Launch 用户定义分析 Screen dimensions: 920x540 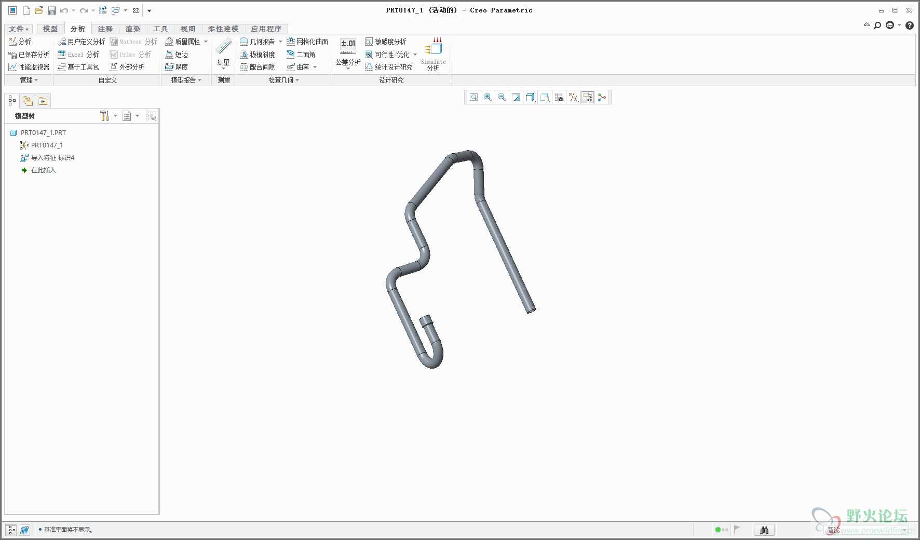pos(82,42)
